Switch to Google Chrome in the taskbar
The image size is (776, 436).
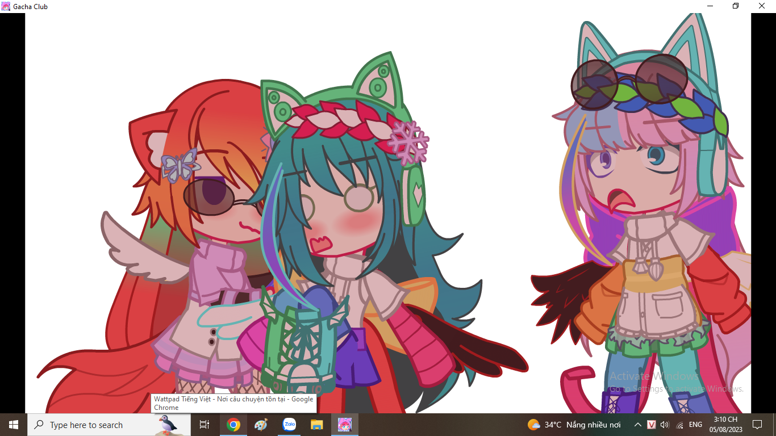coord(233,425)
